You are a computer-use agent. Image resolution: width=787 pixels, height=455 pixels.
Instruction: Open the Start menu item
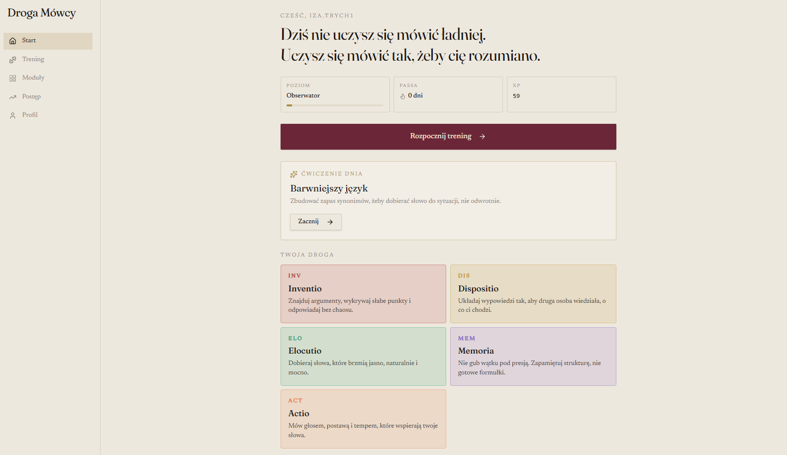48,41
